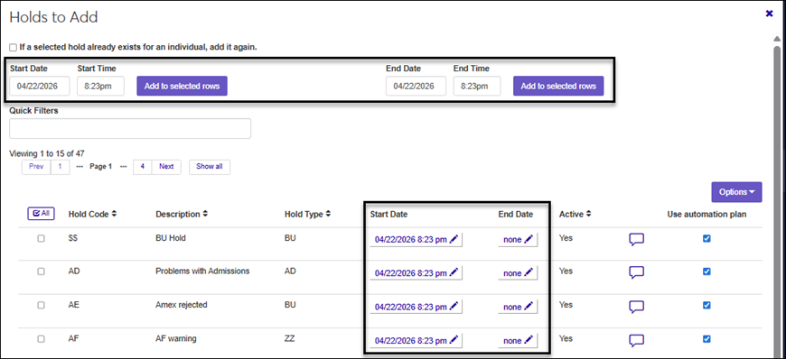Click the End Date input field
Screen dimensions: 786x359
pos(416,86)
